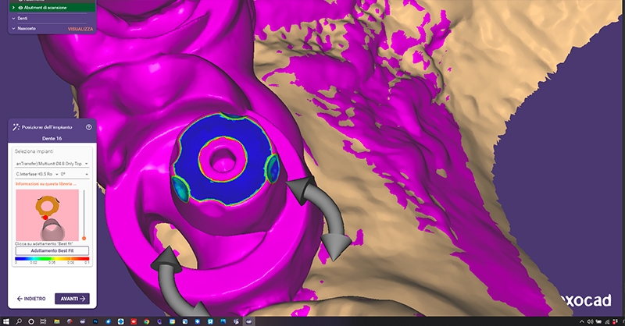Image resolution: width=625 pixels, height=326 pixels.
Task: Toggle visibility eye for Abutment di scansione
Action: coord(21,7)
